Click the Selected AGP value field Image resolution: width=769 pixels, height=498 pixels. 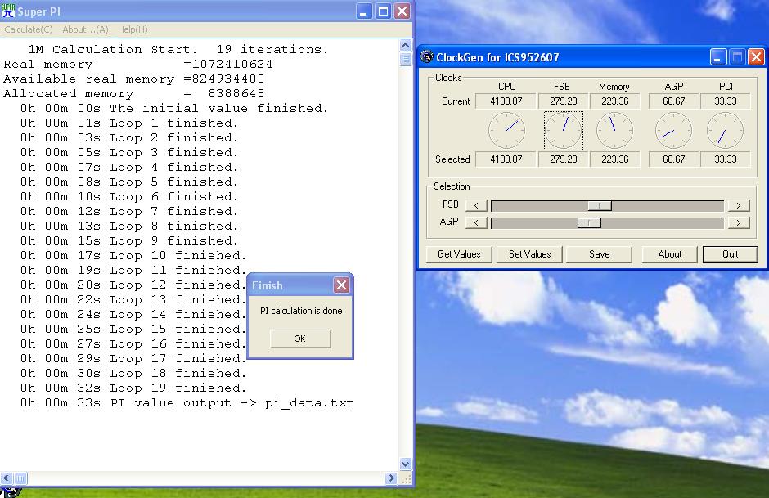coord(673,159)
